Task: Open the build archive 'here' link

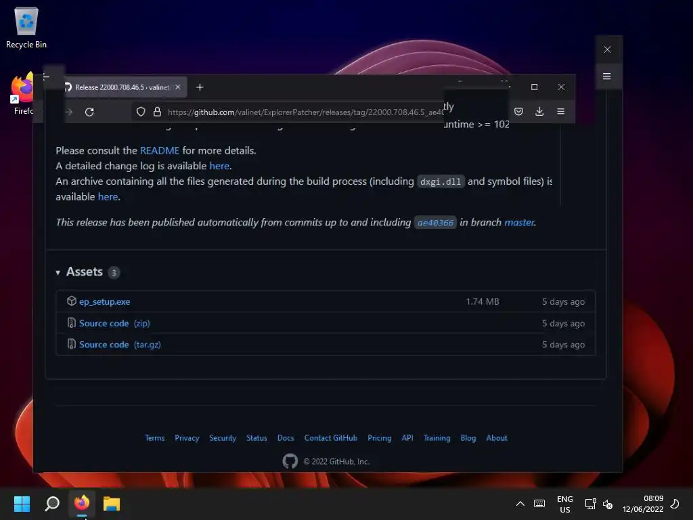Action: pos(108,197)
